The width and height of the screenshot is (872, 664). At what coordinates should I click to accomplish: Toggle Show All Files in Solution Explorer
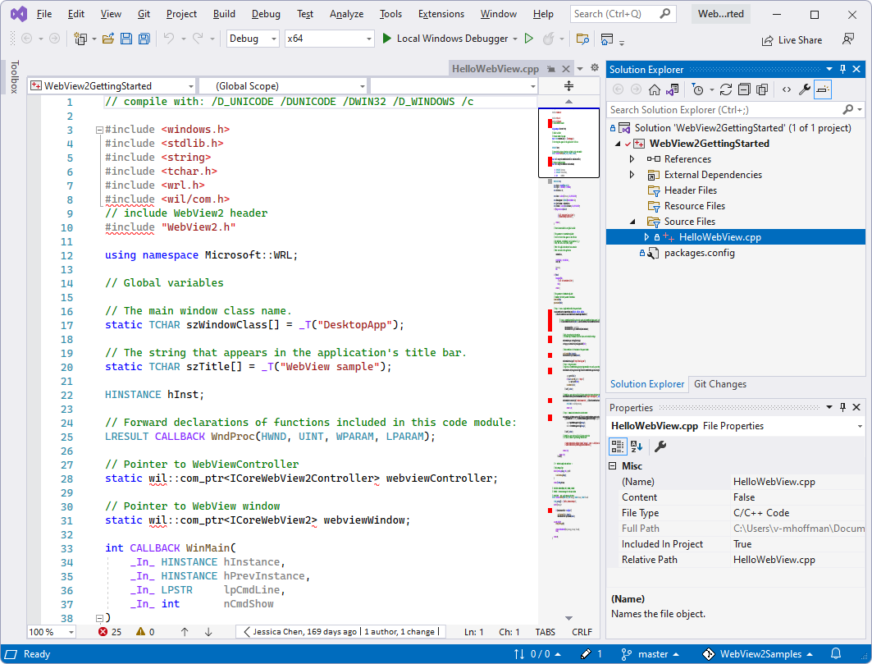click(761, 89)
